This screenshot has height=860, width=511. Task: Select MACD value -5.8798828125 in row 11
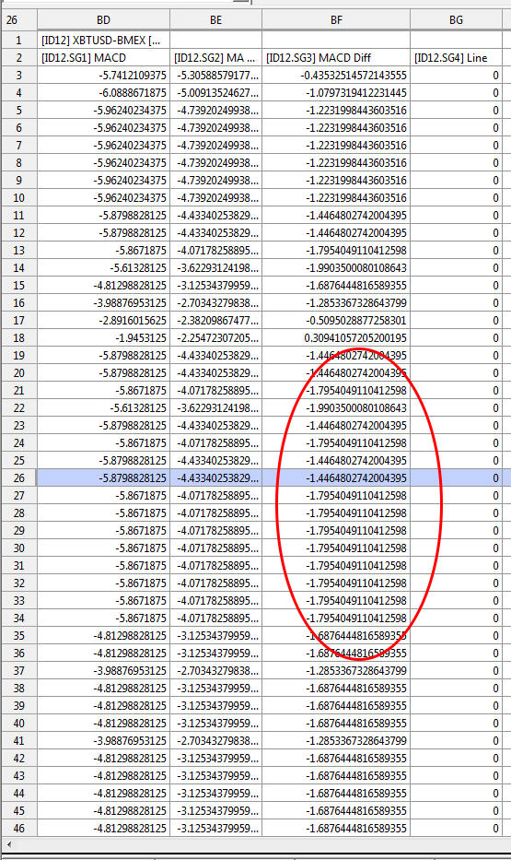(x=103, y=215)
